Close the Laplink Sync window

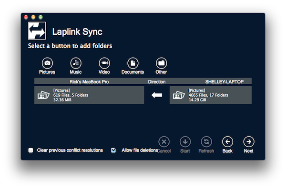coord(26,17)
